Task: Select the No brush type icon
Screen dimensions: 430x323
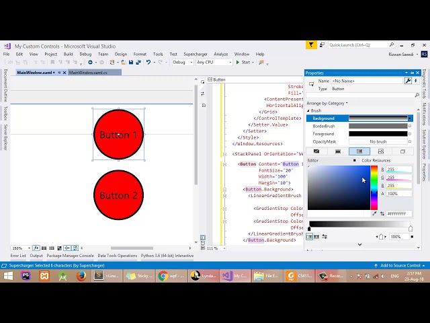Action: tap(316, 151)
